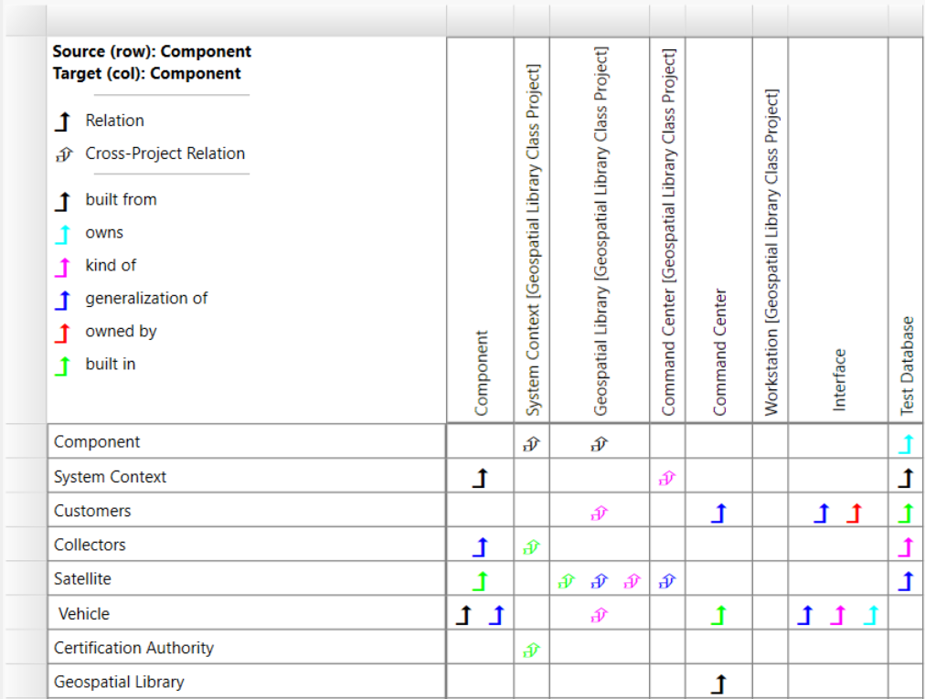Click the 'built from' legend entry
Screen dimensions: 925x699
106,200
